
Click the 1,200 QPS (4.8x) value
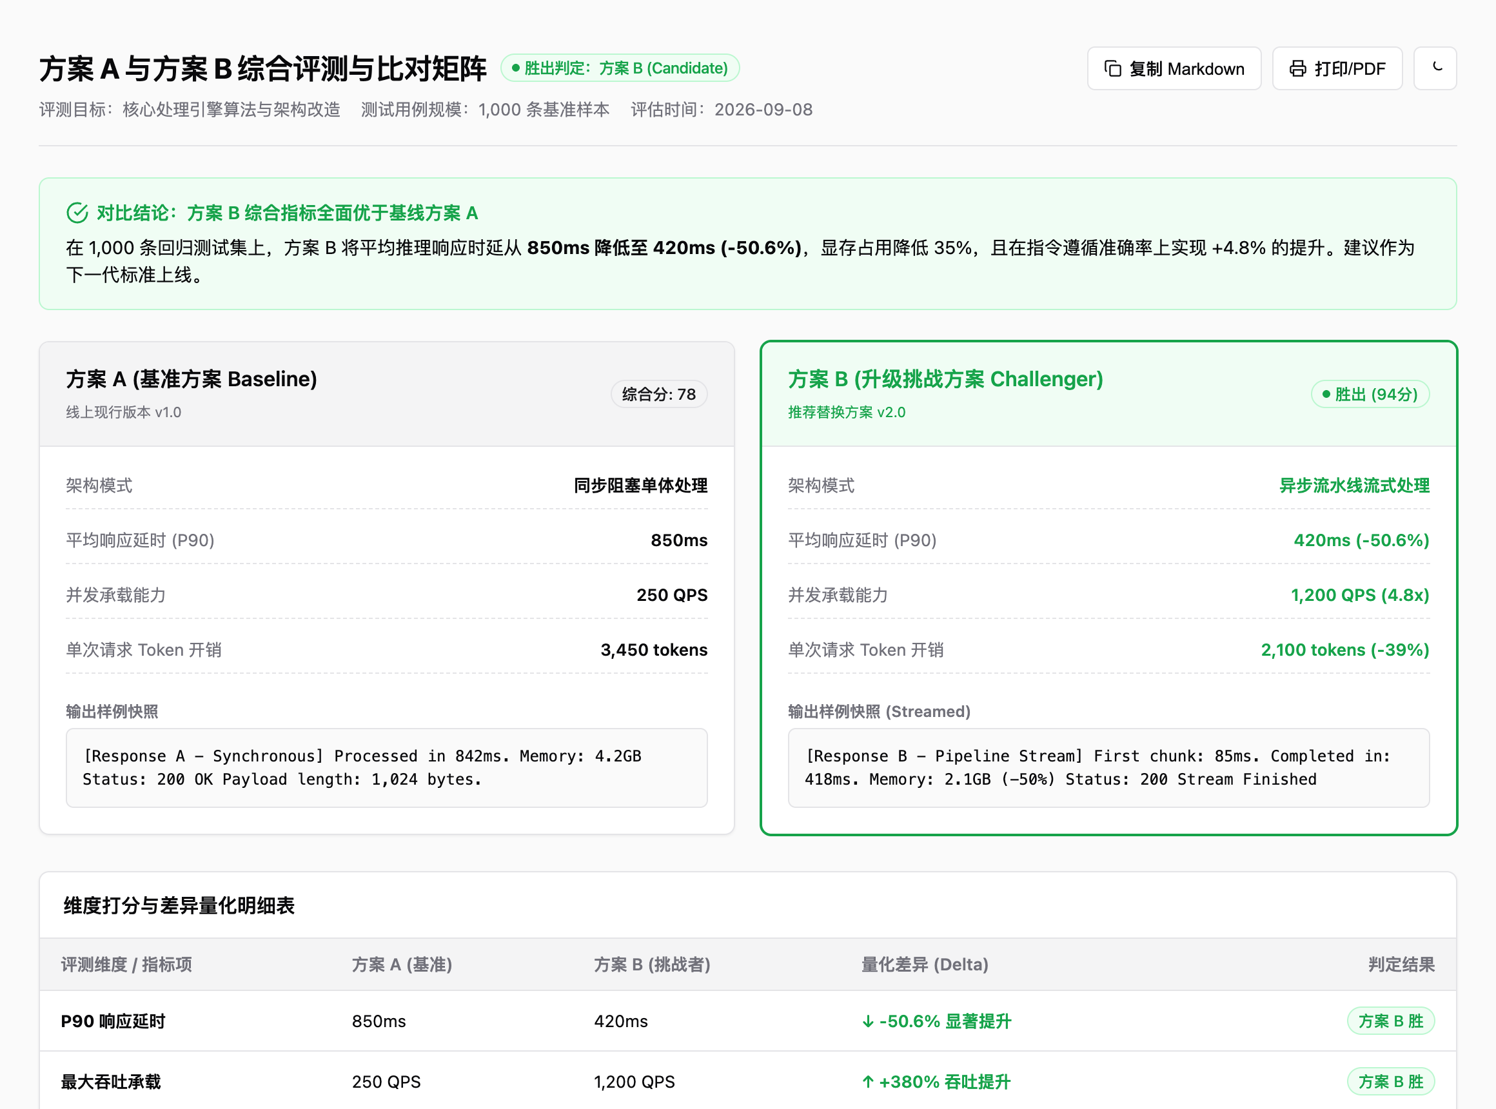click(x=1360, y=596)
